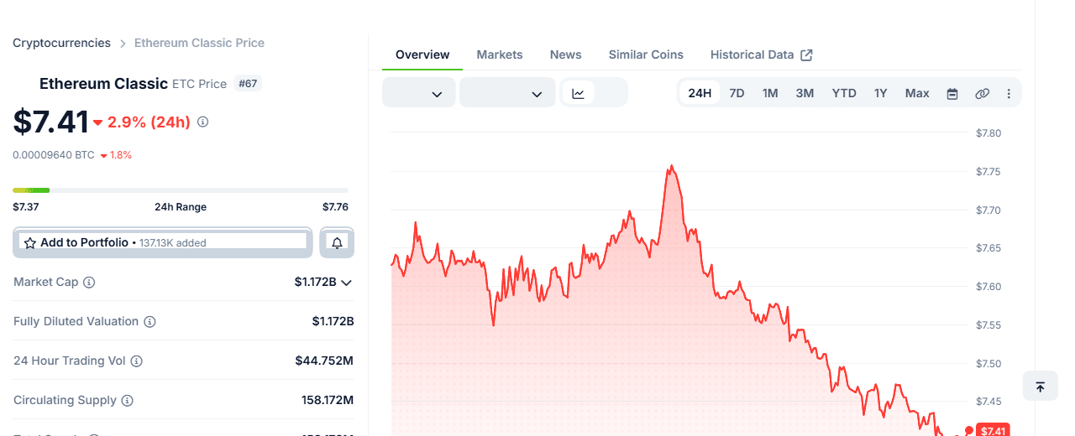Select the 1M time range
Screen dimensions: 1075x436
coord(770,93)
